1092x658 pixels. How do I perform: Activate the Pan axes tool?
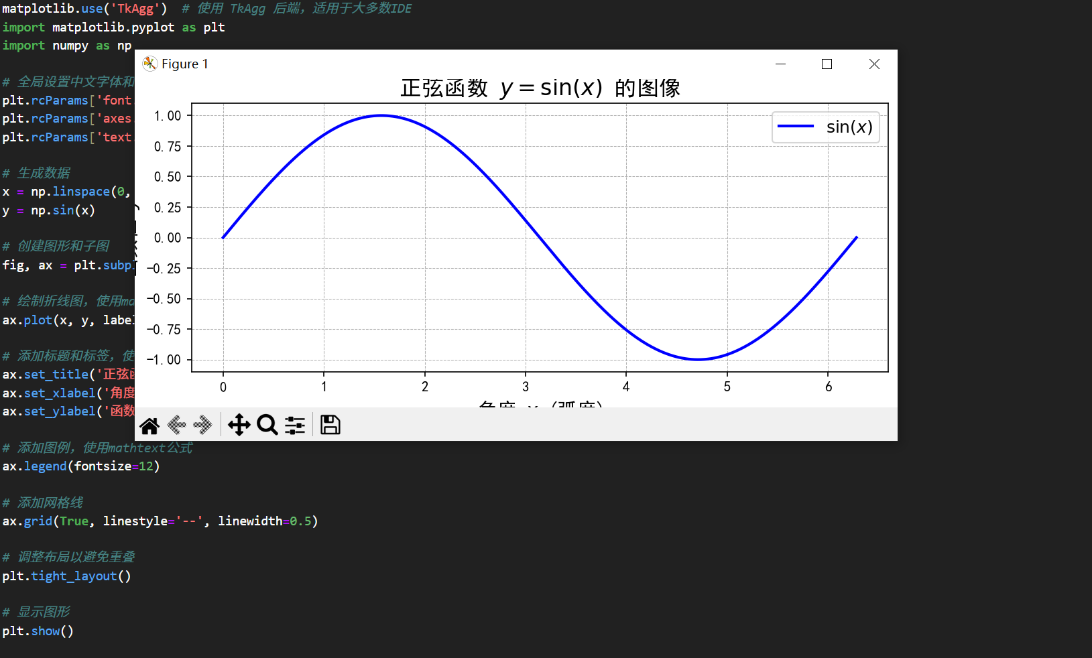(239, 425)
